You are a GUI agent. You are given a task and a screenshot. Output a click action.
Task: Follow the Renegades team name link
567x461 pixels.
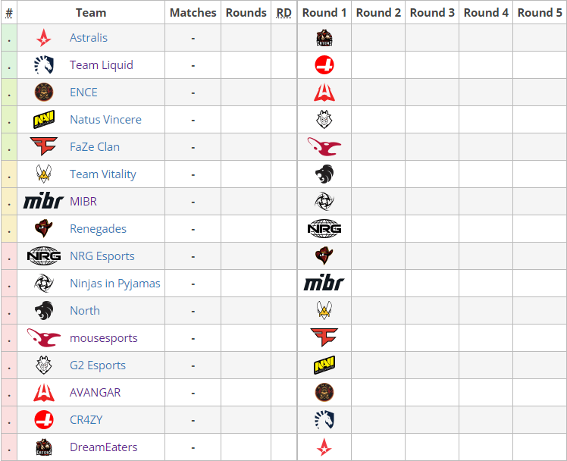98,229
